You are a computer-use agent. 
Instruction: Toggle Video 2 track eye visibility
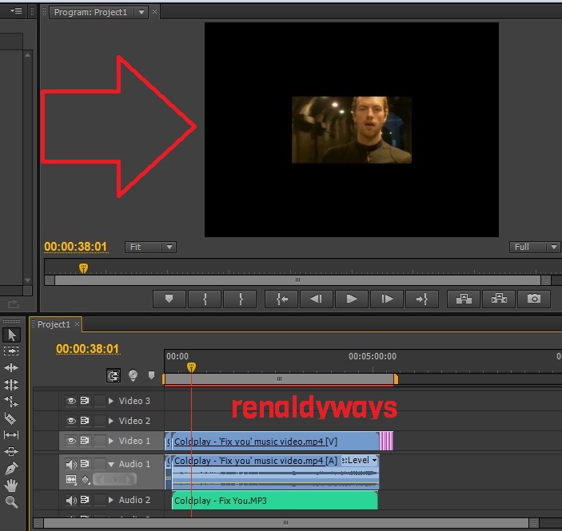tap(71, 421)
